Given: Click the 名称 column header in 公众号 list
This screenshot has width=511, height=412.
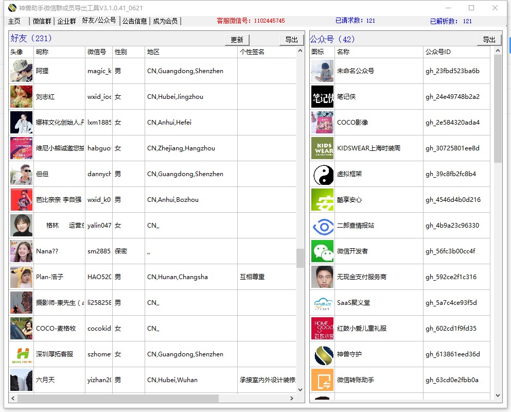Looking at the screenshot, I should click(x=379, y=52).
